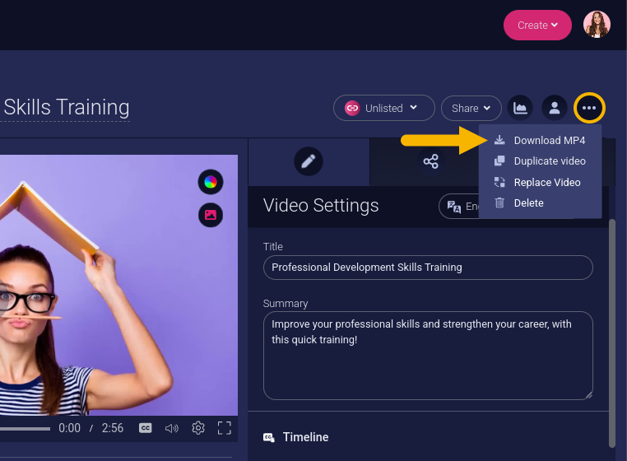Toggle closed captions CC in player

pyautogui.click(x=145, y=428)
